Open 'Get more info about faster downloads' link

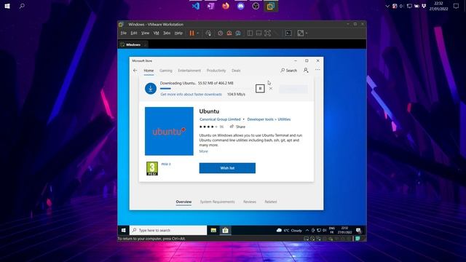[x=191, y=94]
